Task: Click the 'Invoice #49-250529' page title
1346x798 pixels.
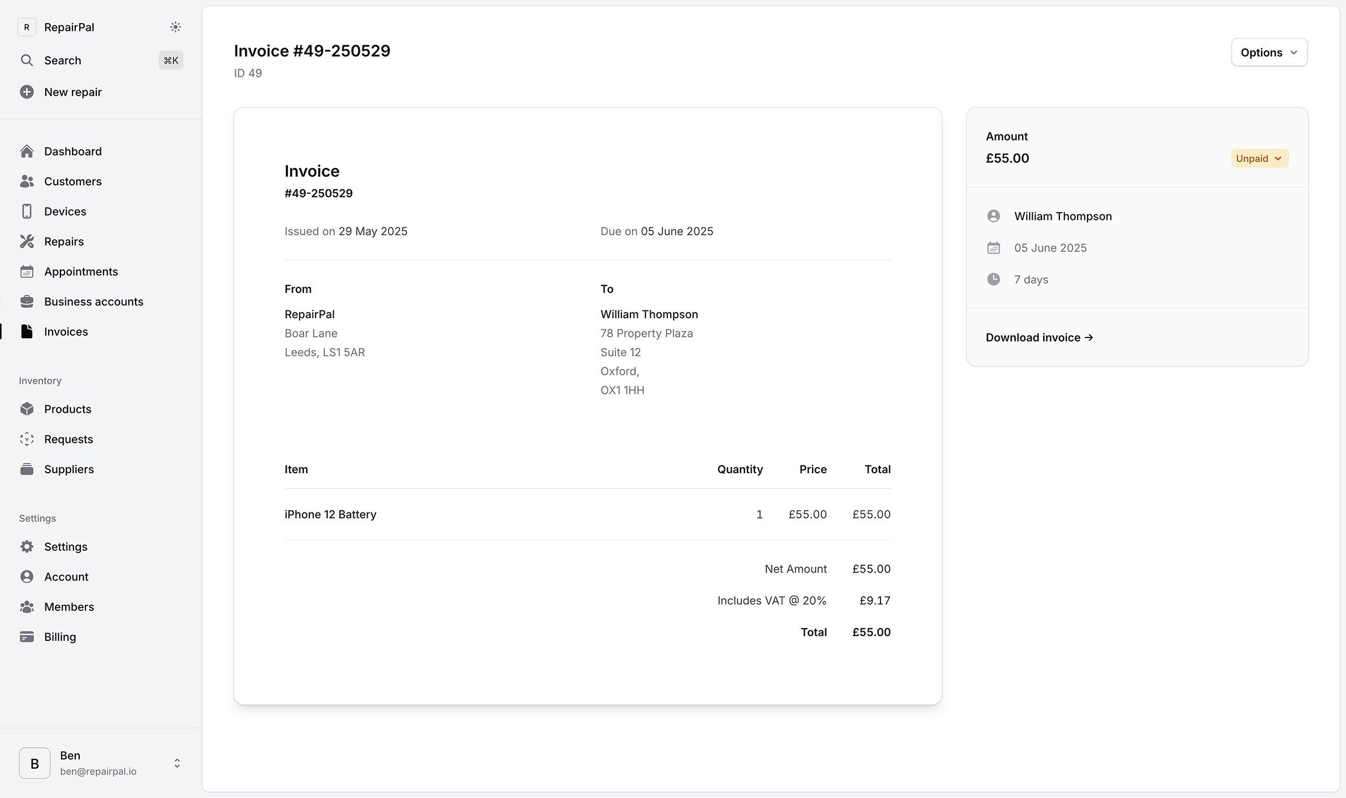Action: [x=312, y=50]
